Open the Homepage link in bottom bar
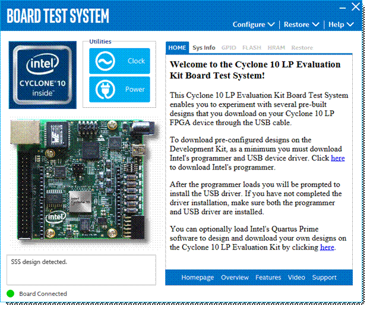 point(198,277)
